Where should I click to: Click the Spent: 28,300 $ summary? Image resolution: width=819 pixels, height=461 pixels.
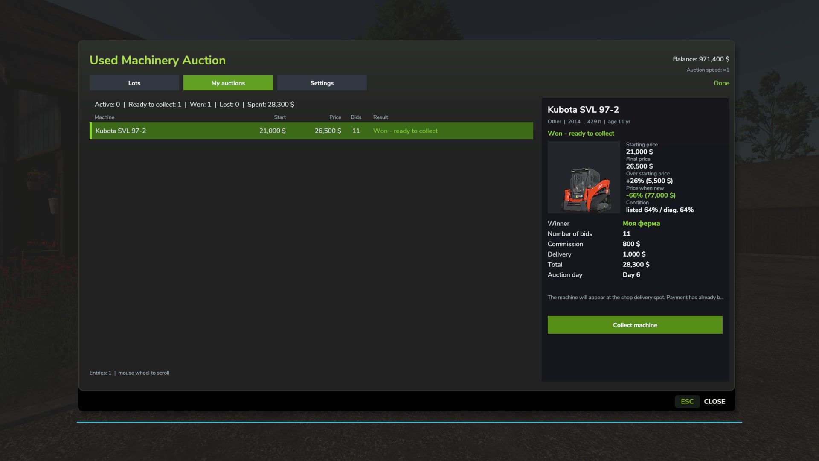(x=271, y=104)
